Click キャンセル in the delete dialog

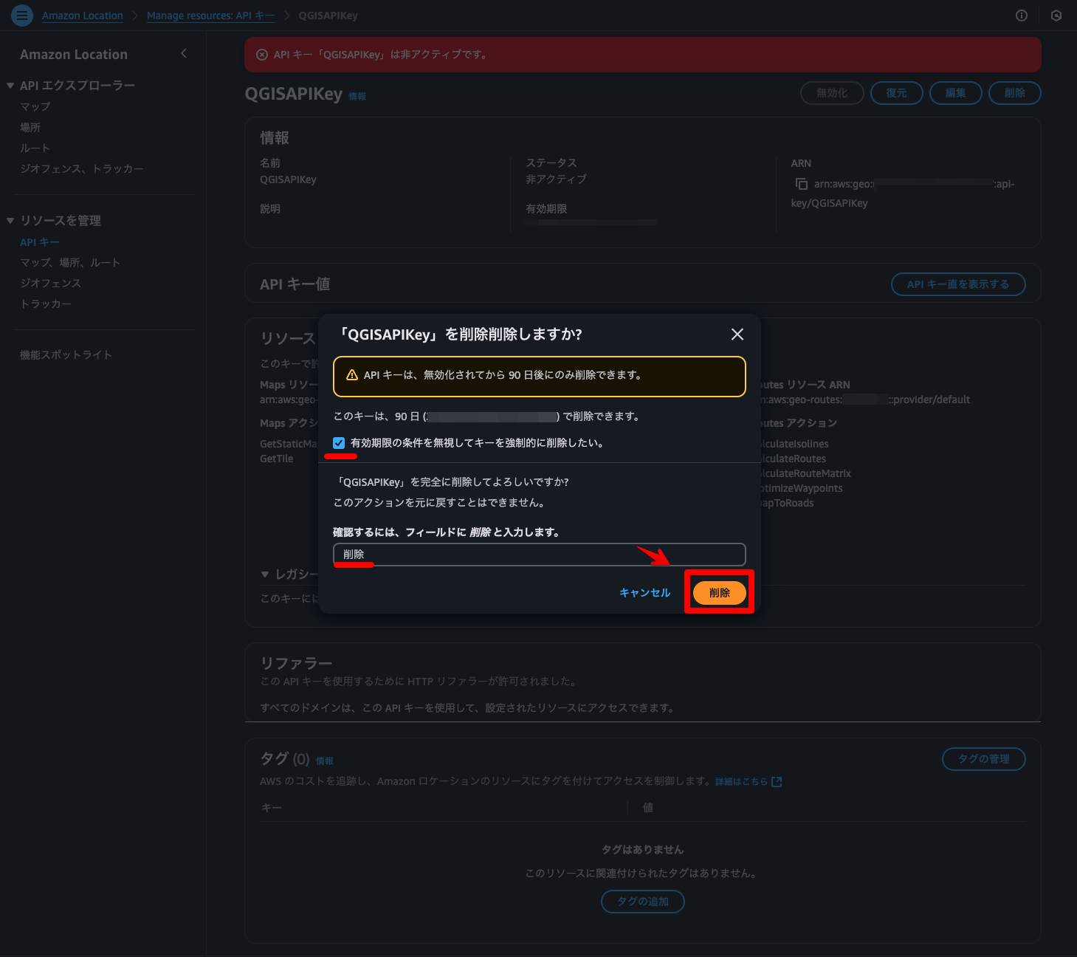point(644,593)
